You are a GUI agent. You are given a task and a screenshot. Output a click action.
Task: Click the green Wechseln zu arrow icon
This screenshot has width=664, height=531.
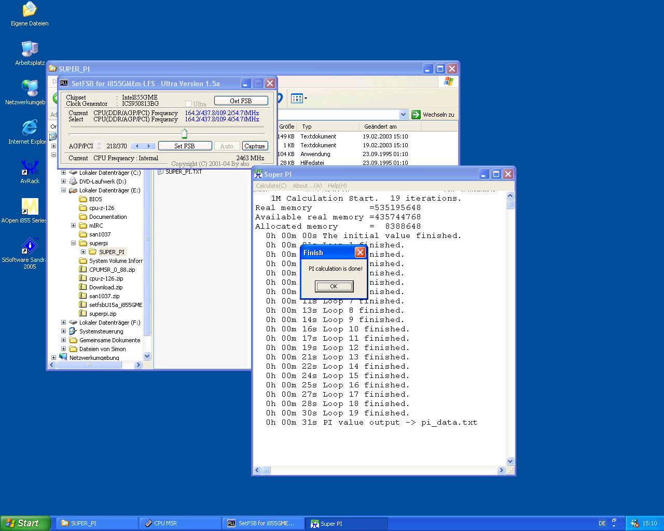[416, 115]
